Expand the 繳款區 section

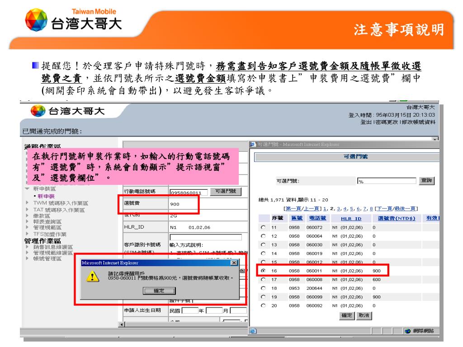(27, 216)
